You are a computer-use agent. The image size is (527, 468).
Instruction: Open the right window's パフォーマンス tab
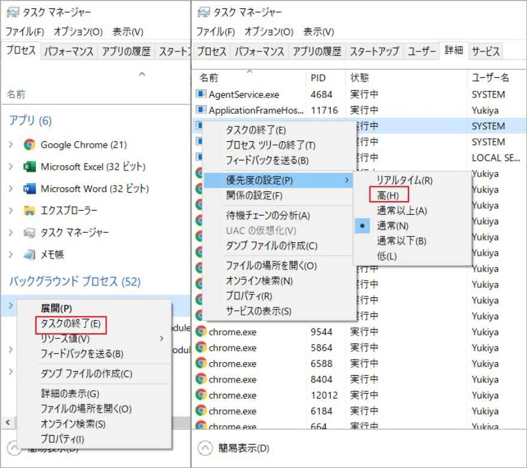tap(259, 51)
